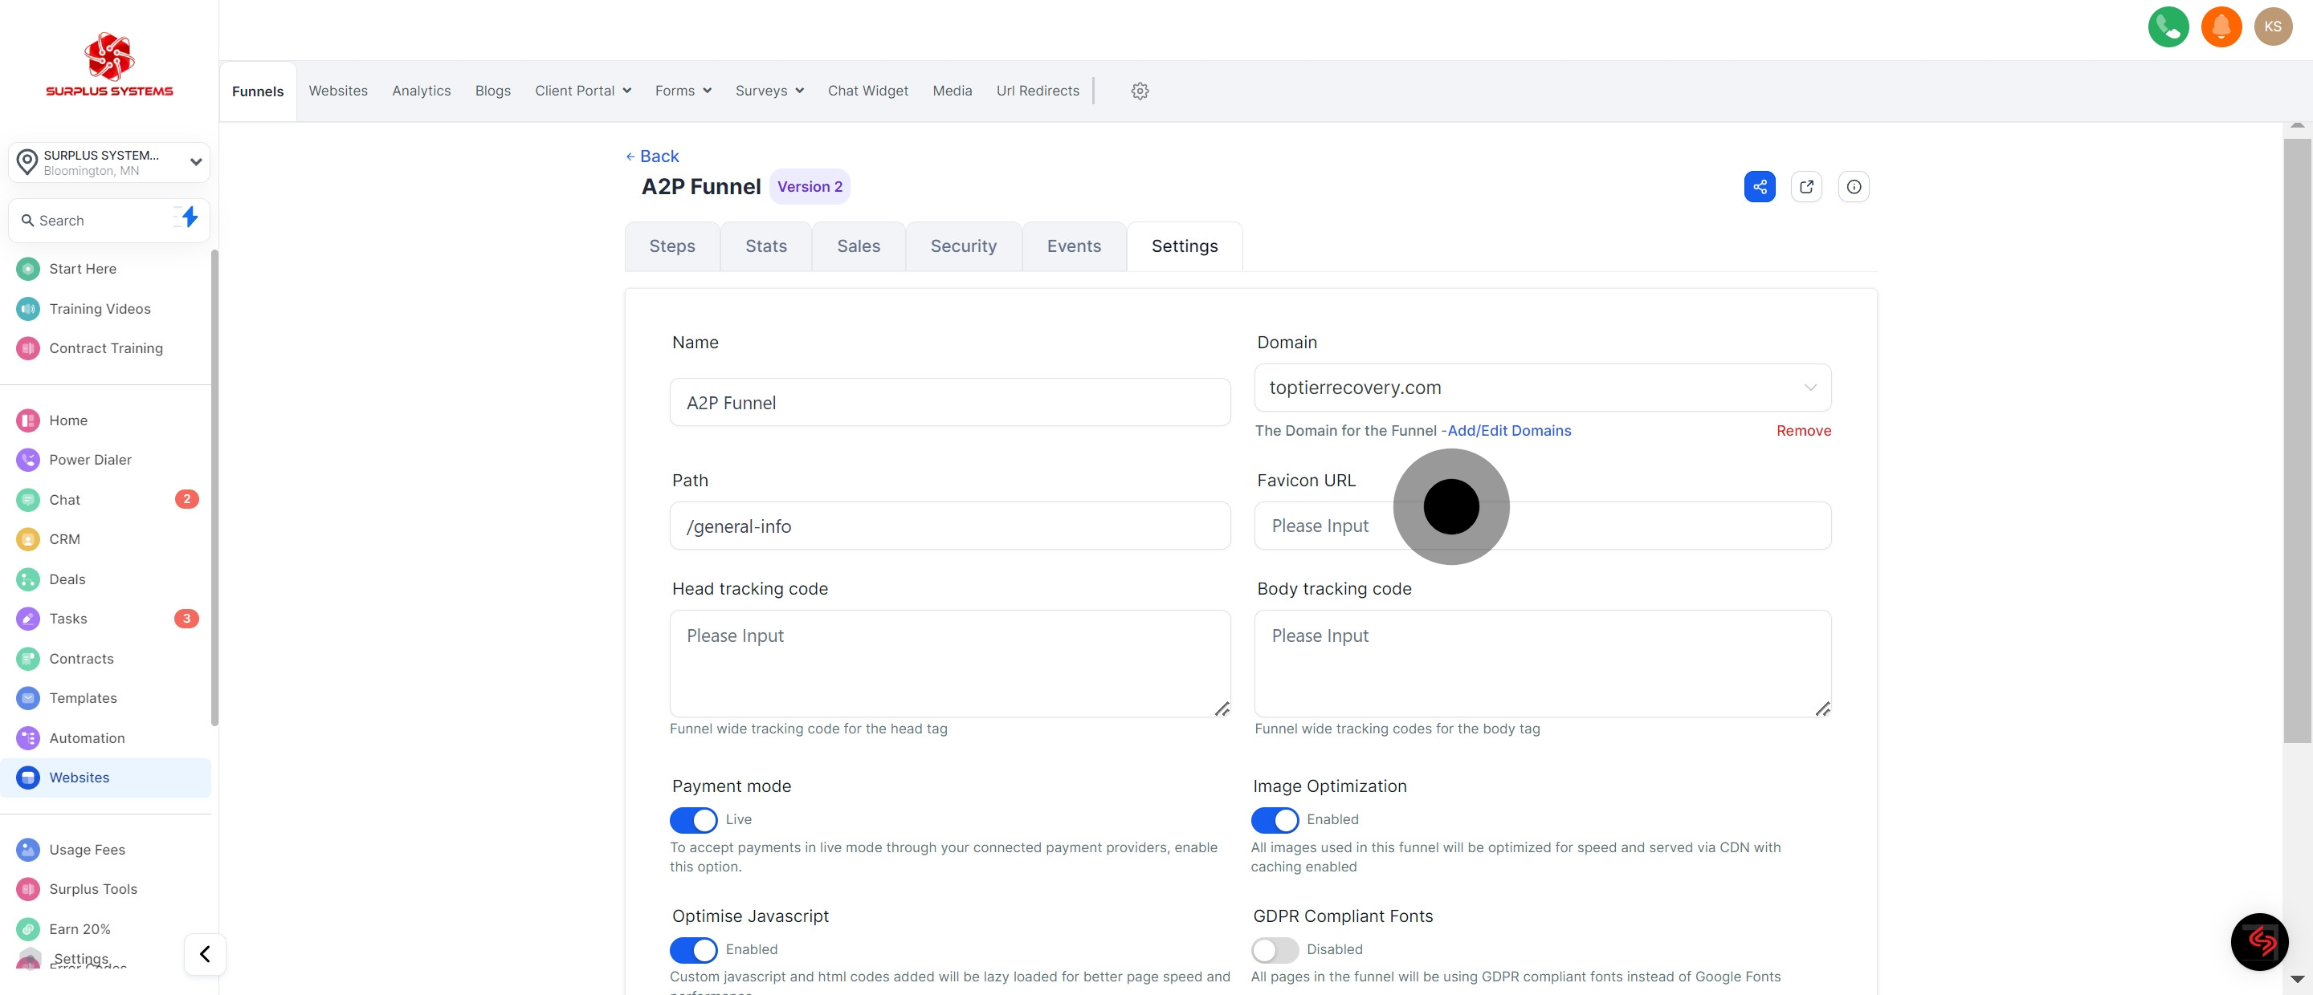This screenshot has height=995, width=2313.
Task: Click the funnel info circle icon
Action: coord(1854,187)
